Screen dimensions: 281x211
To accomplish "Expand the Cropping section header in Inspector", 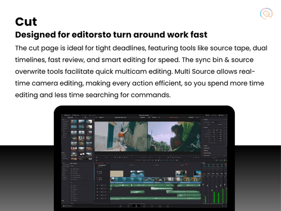I will pos(206,146).
